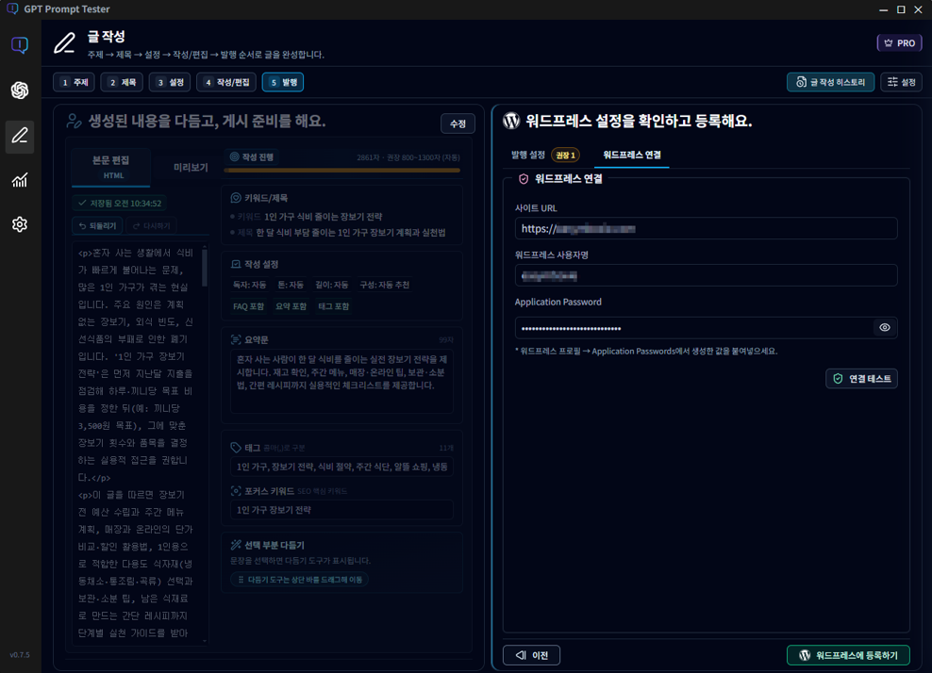932x673 pixels.
Task: Open the analytics chart icon in sidebar
Action: pyautogui.click(x=19, y=180)
